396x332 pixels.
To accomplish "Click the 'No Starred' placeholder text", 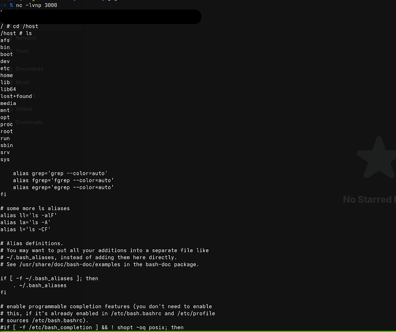I will tap(369, 200).
